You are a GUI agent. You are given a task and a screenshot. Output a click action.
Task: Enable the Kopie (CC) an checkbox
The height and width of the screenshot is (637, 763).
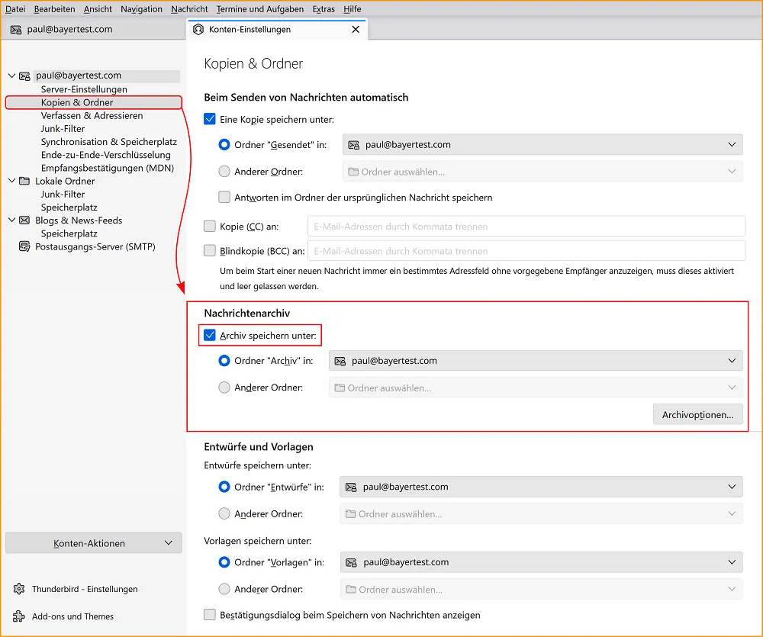pyautogui.click(x=208, y=226)
